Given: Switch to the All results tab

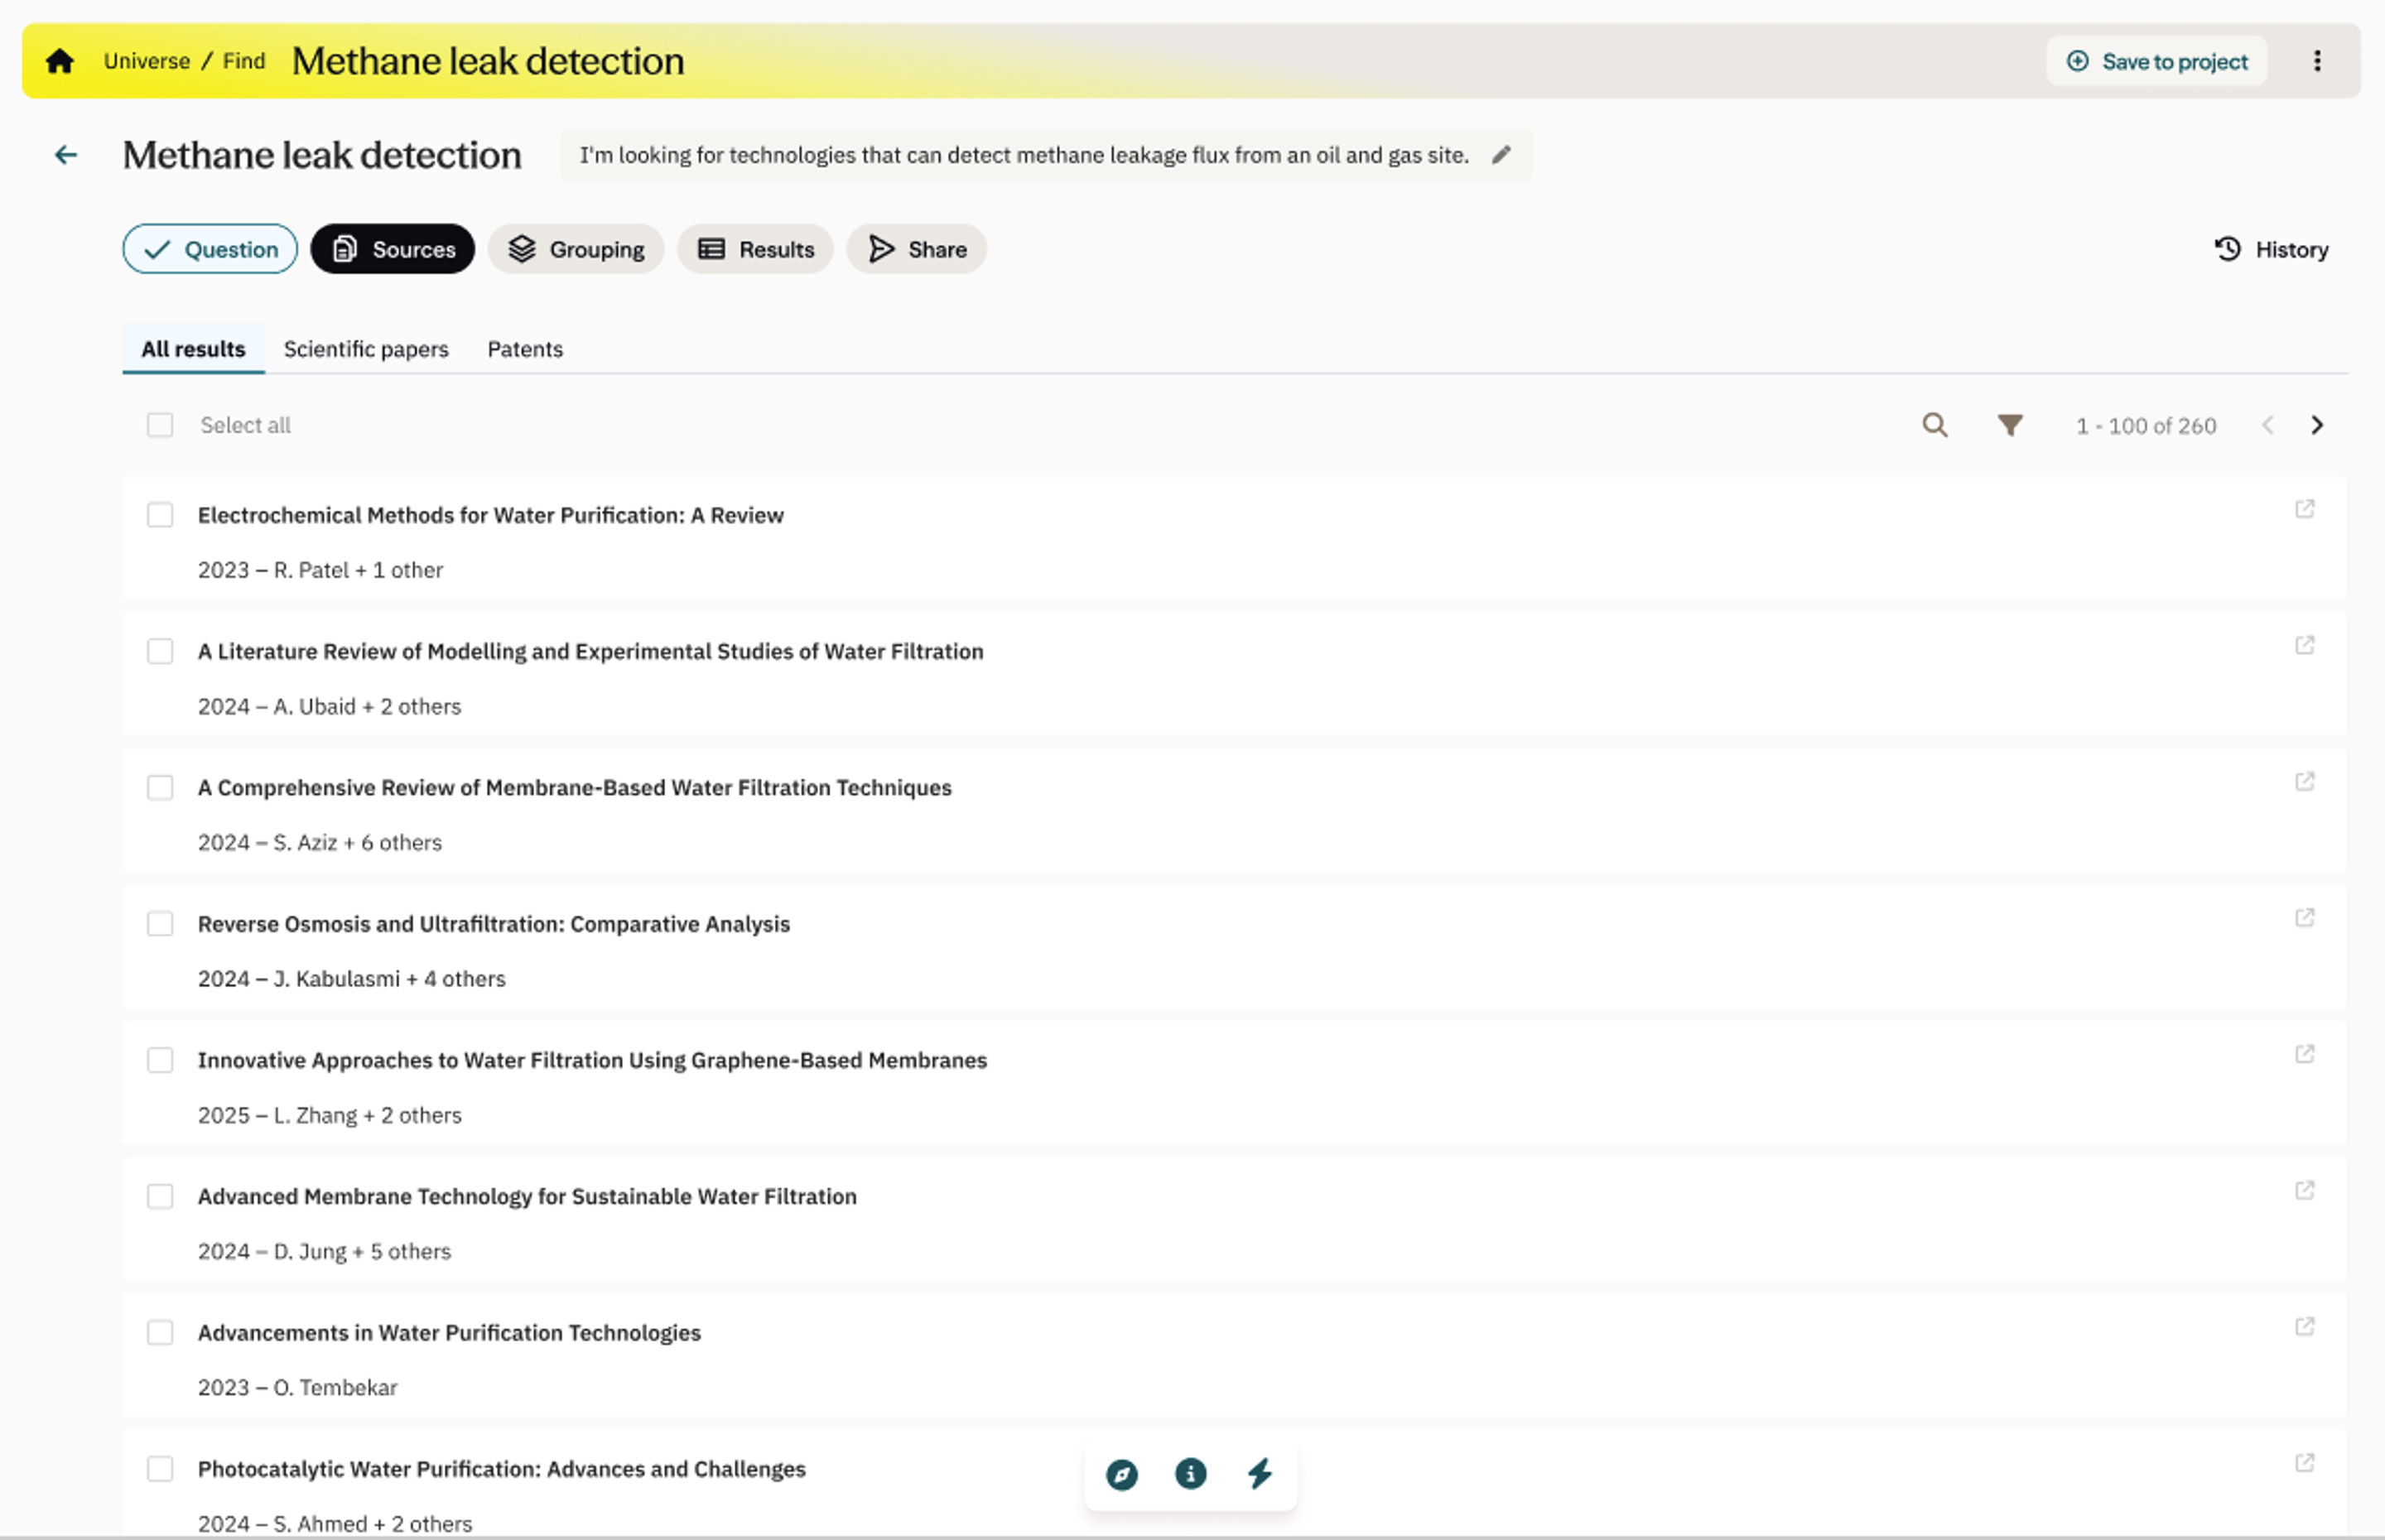Looking at the screenshot, I should 193,349.
